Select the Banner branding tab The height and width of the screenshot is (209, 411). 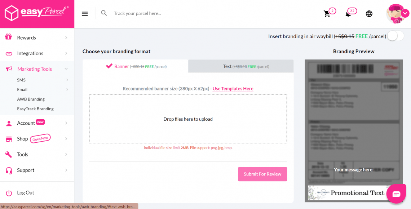click(136, 66)
